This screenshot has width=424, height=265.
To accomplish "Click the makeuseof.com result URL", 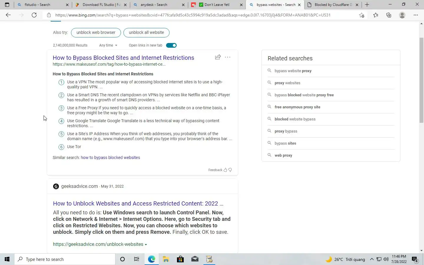I will point(109,64).
